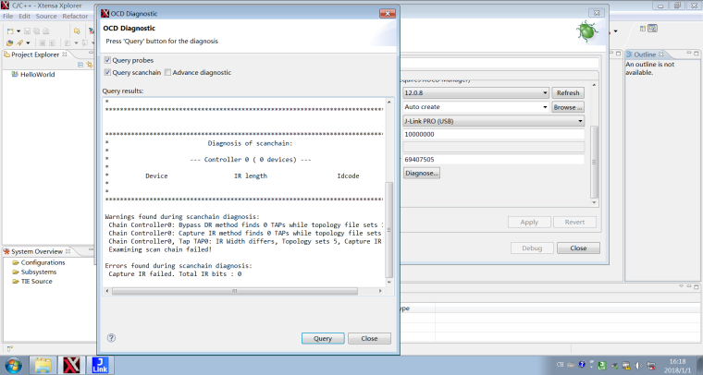Close the OCD Diagnostic window with X
The width and height of the screenshot is (703, 375).
(x=388, y=14)
